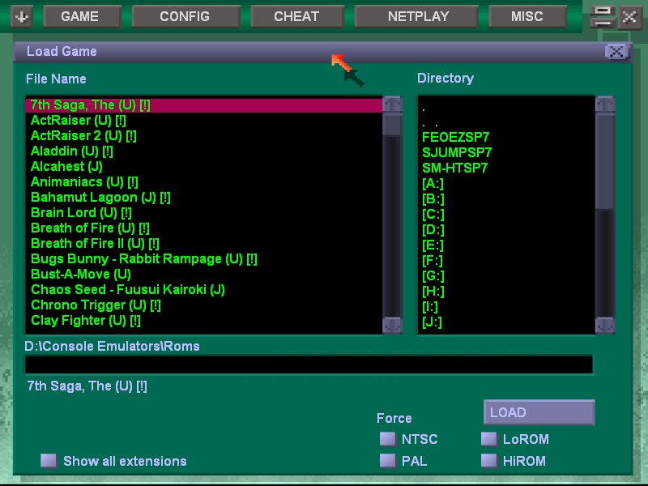This screenshot has height=486, width=648.
Task: Go to parent directory double-dot entry
Action: pos(506,123)
